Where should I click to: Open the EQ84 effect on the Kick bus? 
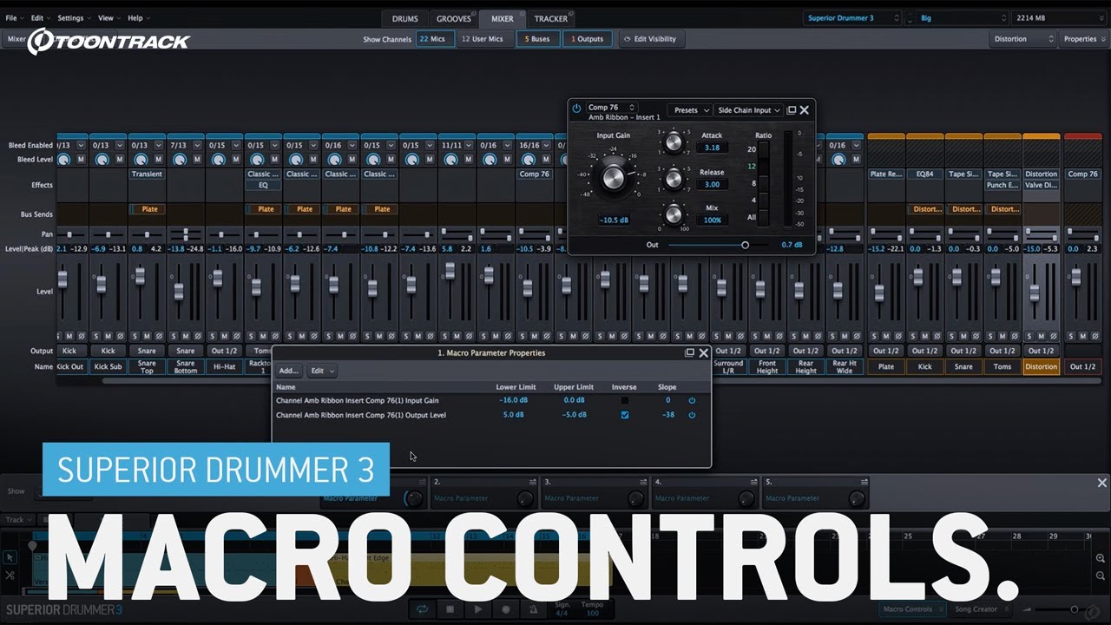[925, 174]
